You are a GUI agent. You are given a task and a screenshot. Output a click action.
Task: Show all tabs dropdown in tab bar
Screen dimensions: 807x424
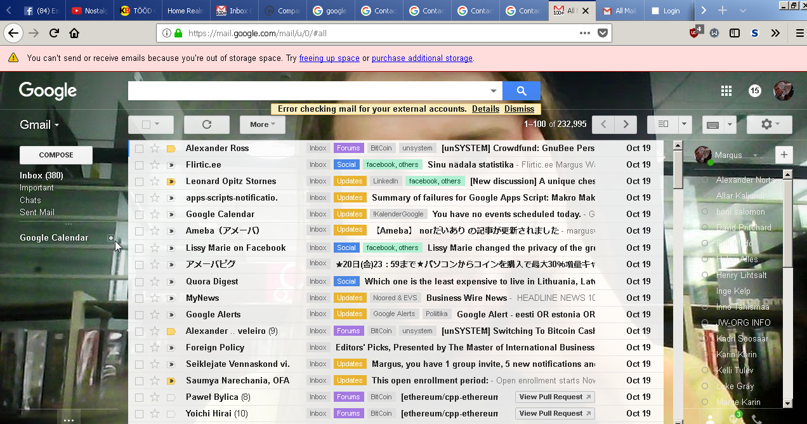(743, 11)
